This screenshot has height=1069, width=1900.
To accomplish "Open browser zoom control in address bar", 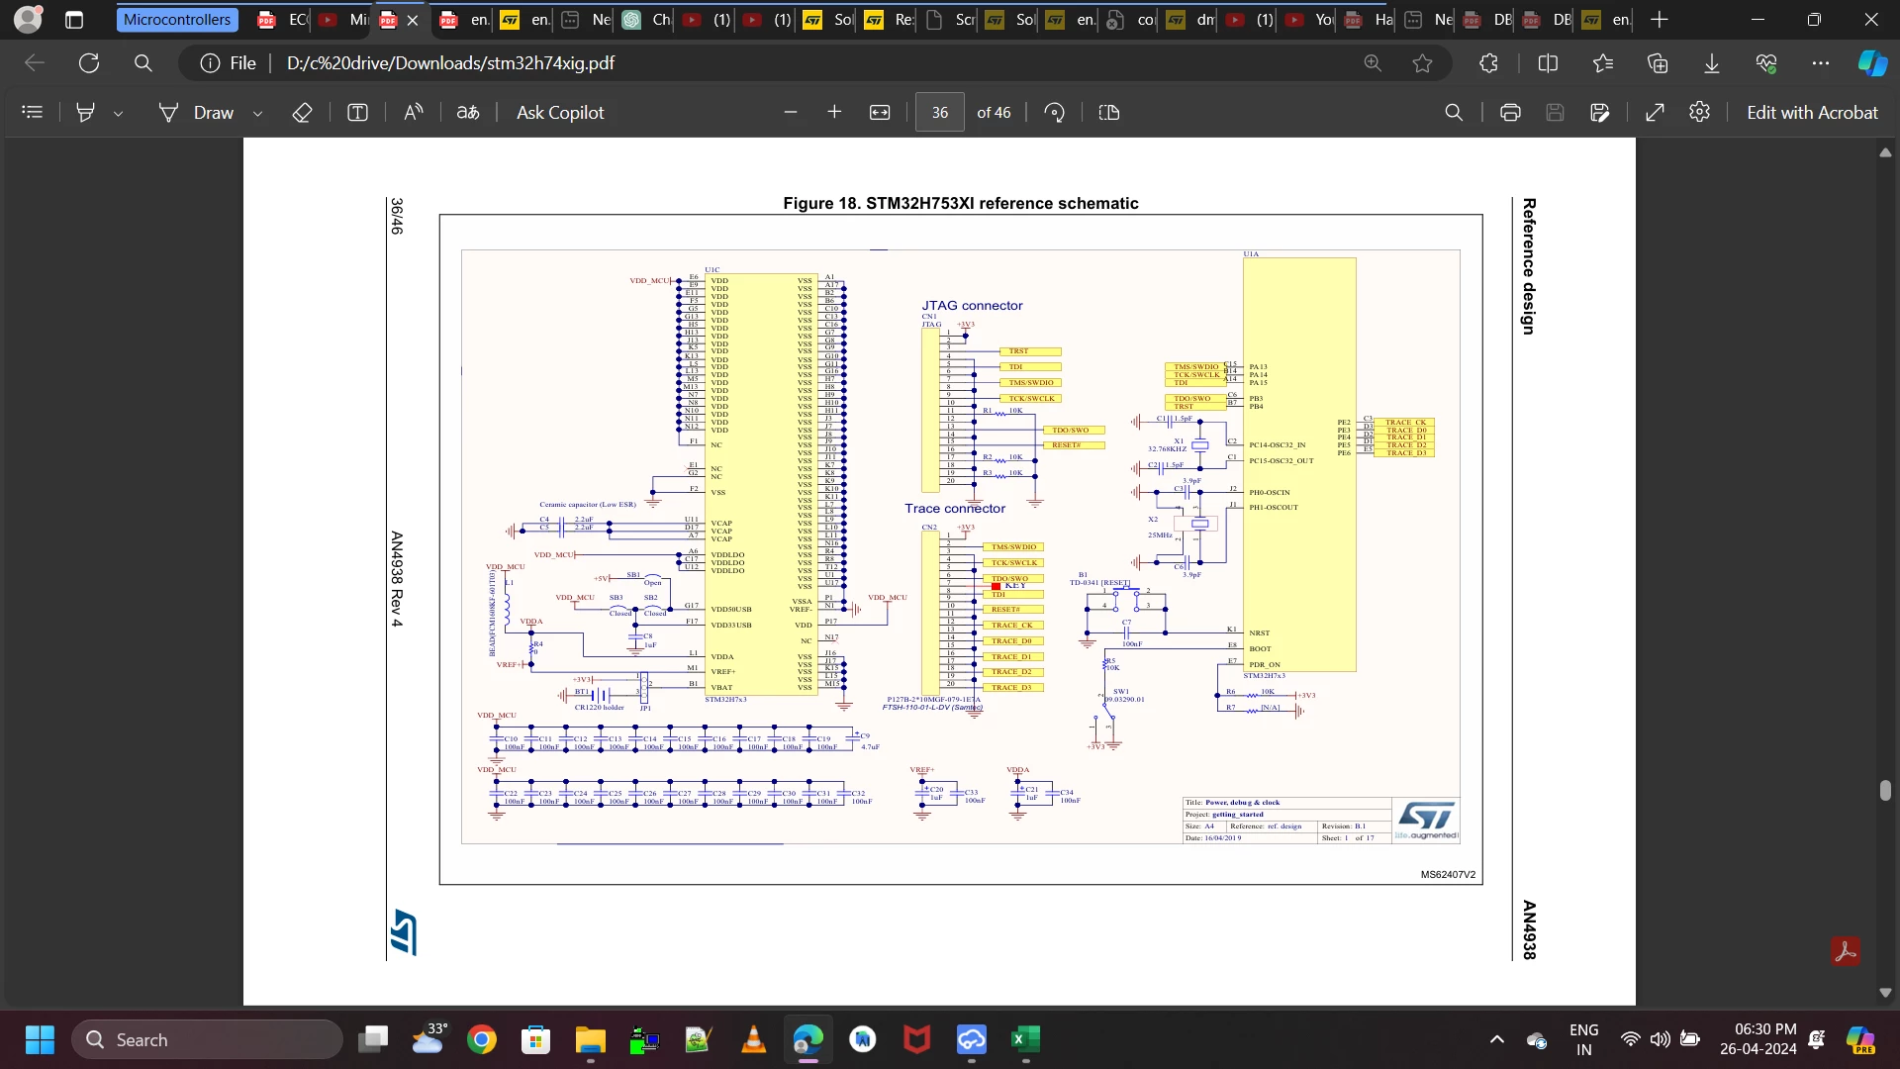I will [1373, 63].
